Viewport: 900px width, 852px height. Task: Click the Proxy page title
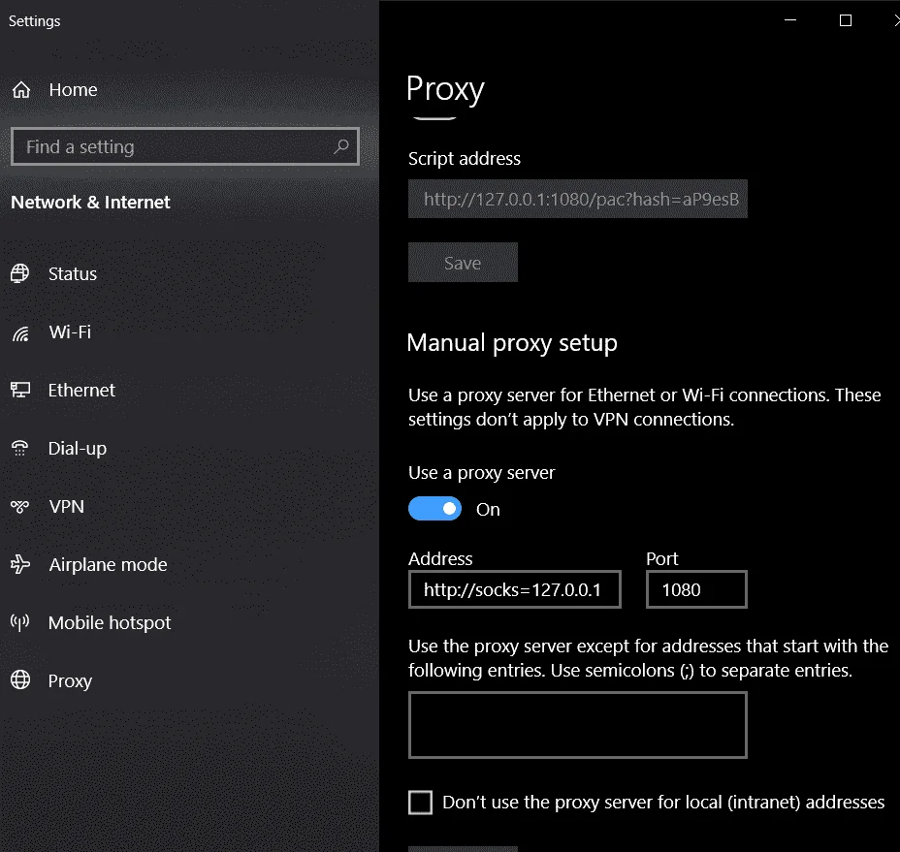445,89
